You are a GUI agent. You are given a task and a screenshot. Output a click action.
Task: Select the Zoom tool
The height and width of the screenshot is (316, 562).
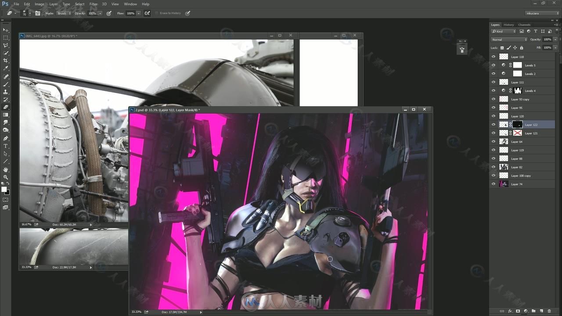point(6,177)
